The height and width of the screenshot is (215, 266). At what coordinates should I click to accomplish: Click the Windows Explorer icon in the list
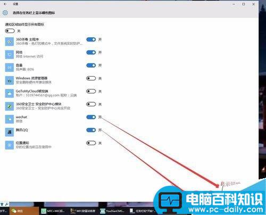click(x=10, y=80)
